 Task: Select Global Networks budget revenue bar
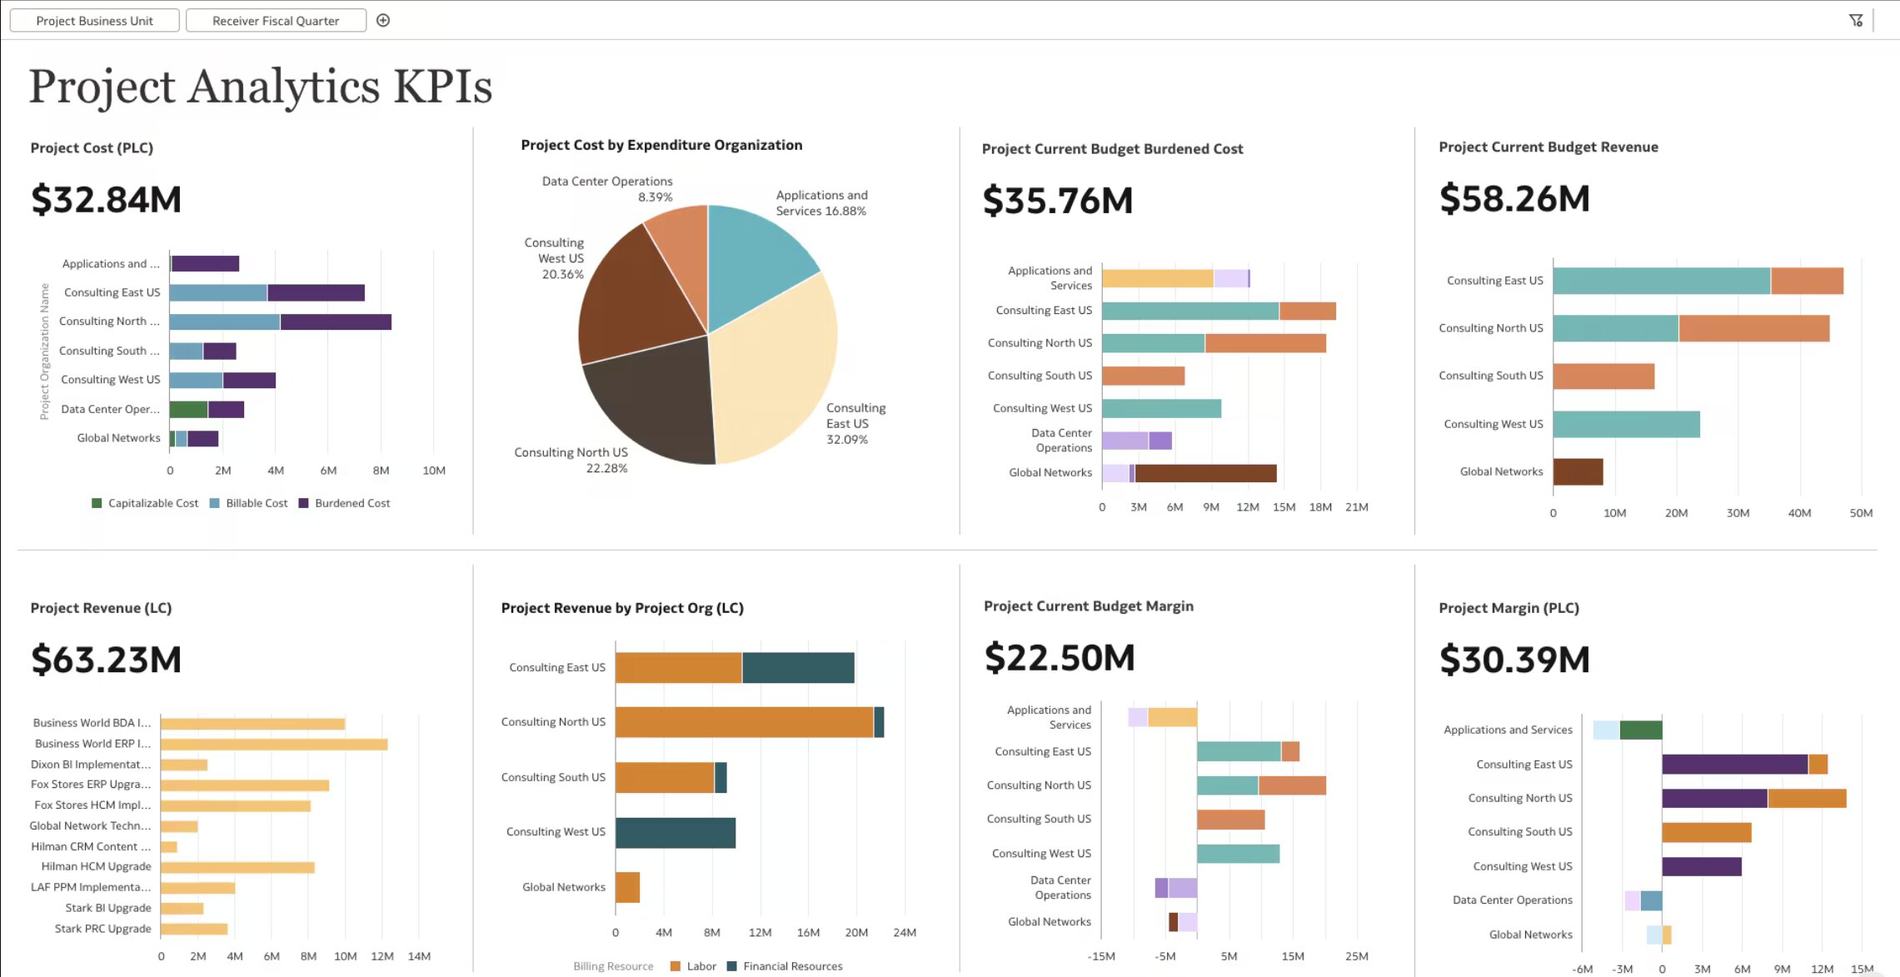(x=1577, y=471)
